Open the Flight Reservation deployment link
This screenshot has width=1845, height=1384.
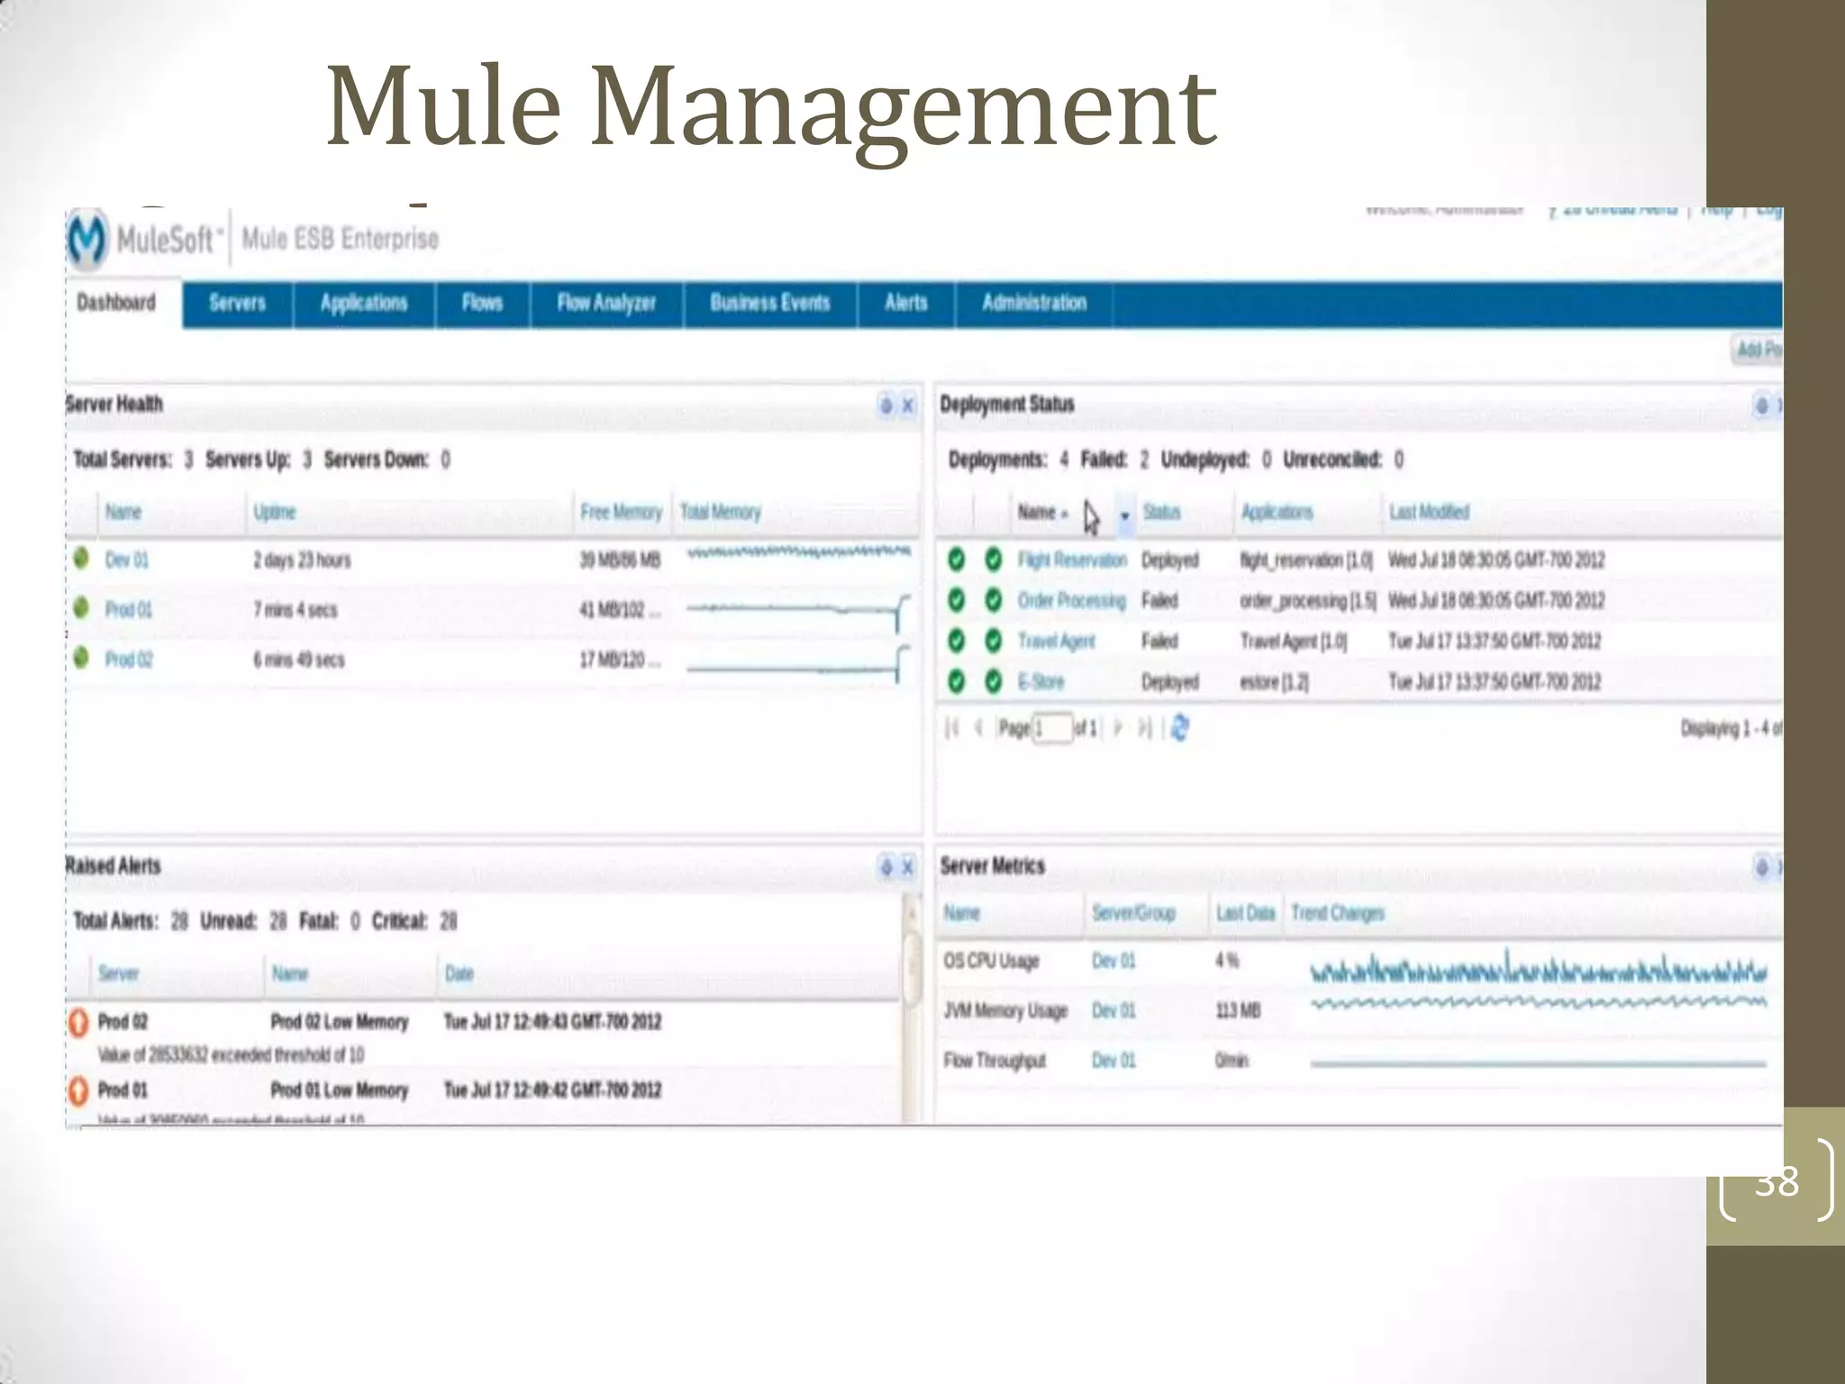(x=1072, y=560)
